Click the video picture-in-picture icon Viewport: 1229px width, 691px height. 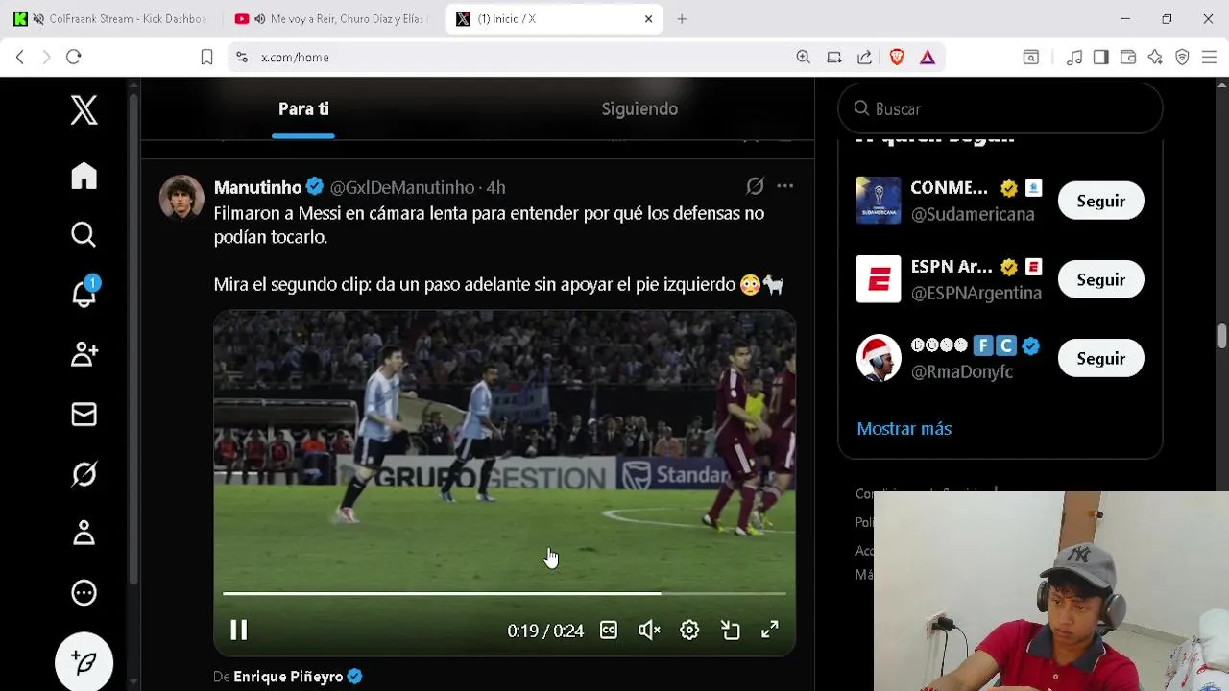pyautogui.click(x=731, y=630)
